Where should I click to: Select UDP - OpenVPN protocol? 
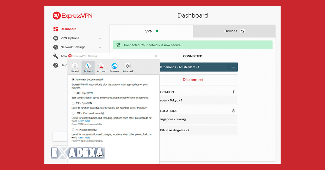(73, 93)
